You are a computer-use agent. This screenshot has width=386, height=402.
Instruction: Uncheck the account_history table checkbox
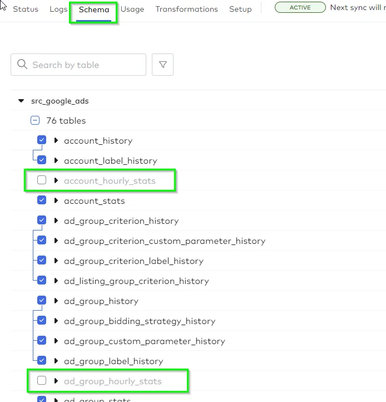[x=42, y=140]
